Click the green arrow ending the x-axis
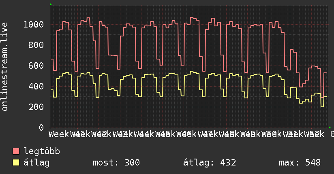 (x=330, y=127)
